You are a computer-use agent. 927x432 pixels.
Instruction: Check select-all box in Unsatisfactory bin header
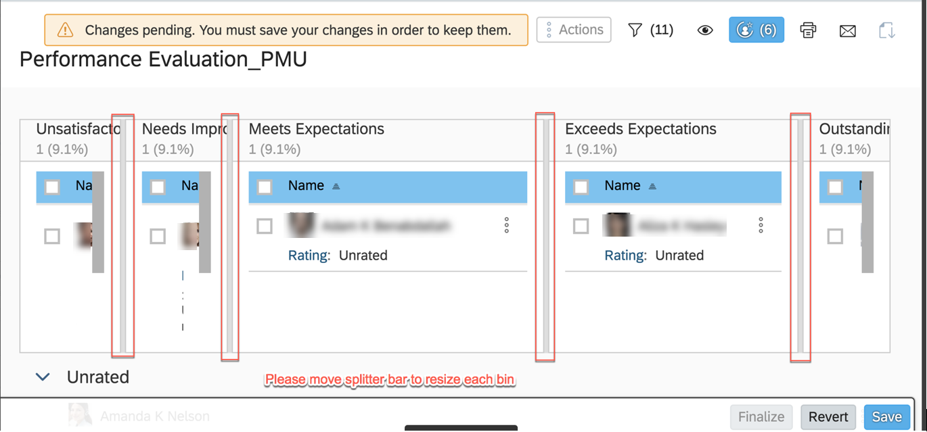click(52, 187)
